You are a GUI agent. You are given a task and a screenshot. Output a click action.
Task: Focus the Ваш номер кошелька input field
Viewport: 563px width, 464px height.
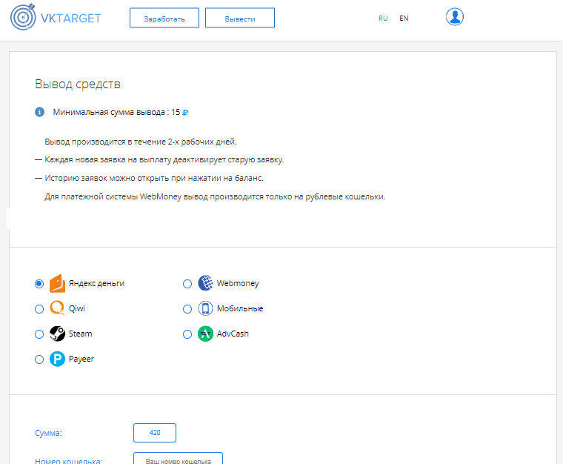[x=178, y=459]
